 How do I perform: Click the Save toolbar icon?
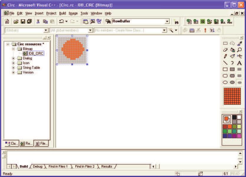[x=23, y=21]
